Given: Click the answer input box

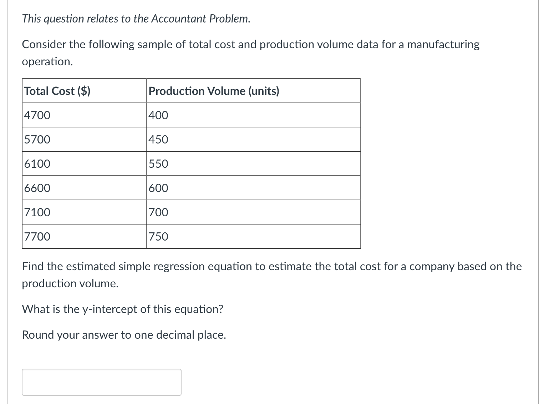Looking at the screenshot, I should 101,382.
